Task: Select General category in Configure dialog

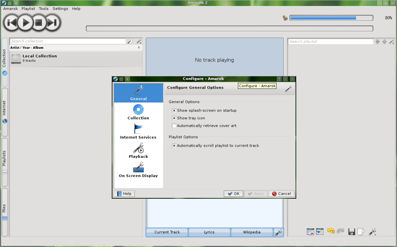Action: (138, 93)
